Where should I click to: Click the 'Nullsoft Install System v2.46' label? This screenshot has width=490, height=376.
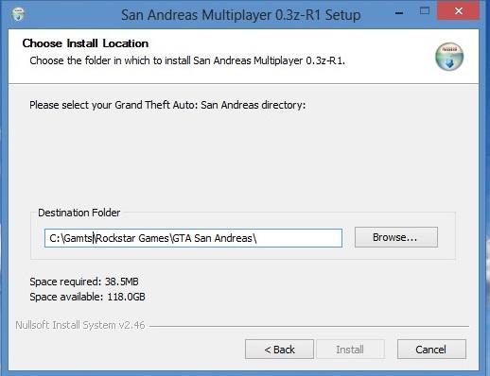pyautogui.click(x=80, y=325)
